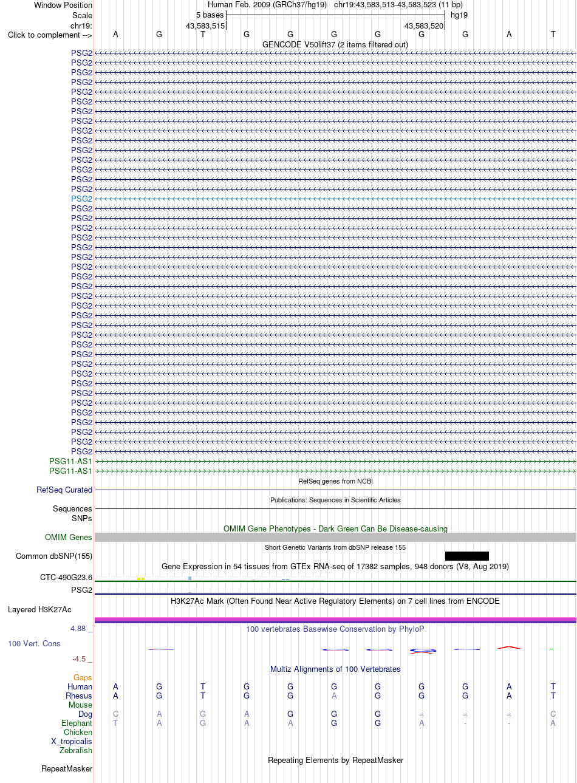The image size is (577, 783).
Task: Open the H3K27Ac Mark track title
Action: pos(335,601)
